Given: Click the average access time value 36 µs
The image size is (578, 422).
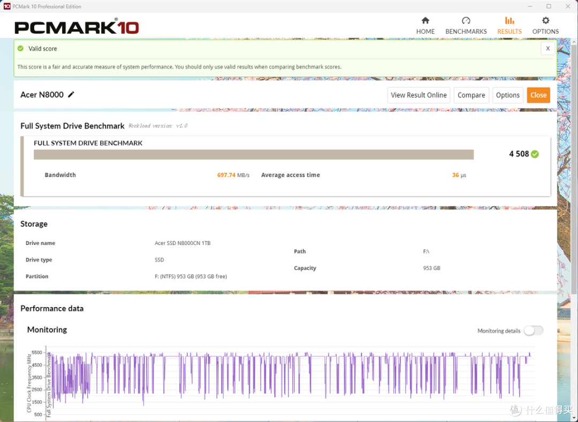Looking at the screenshot, I should [x=459, y=175].
